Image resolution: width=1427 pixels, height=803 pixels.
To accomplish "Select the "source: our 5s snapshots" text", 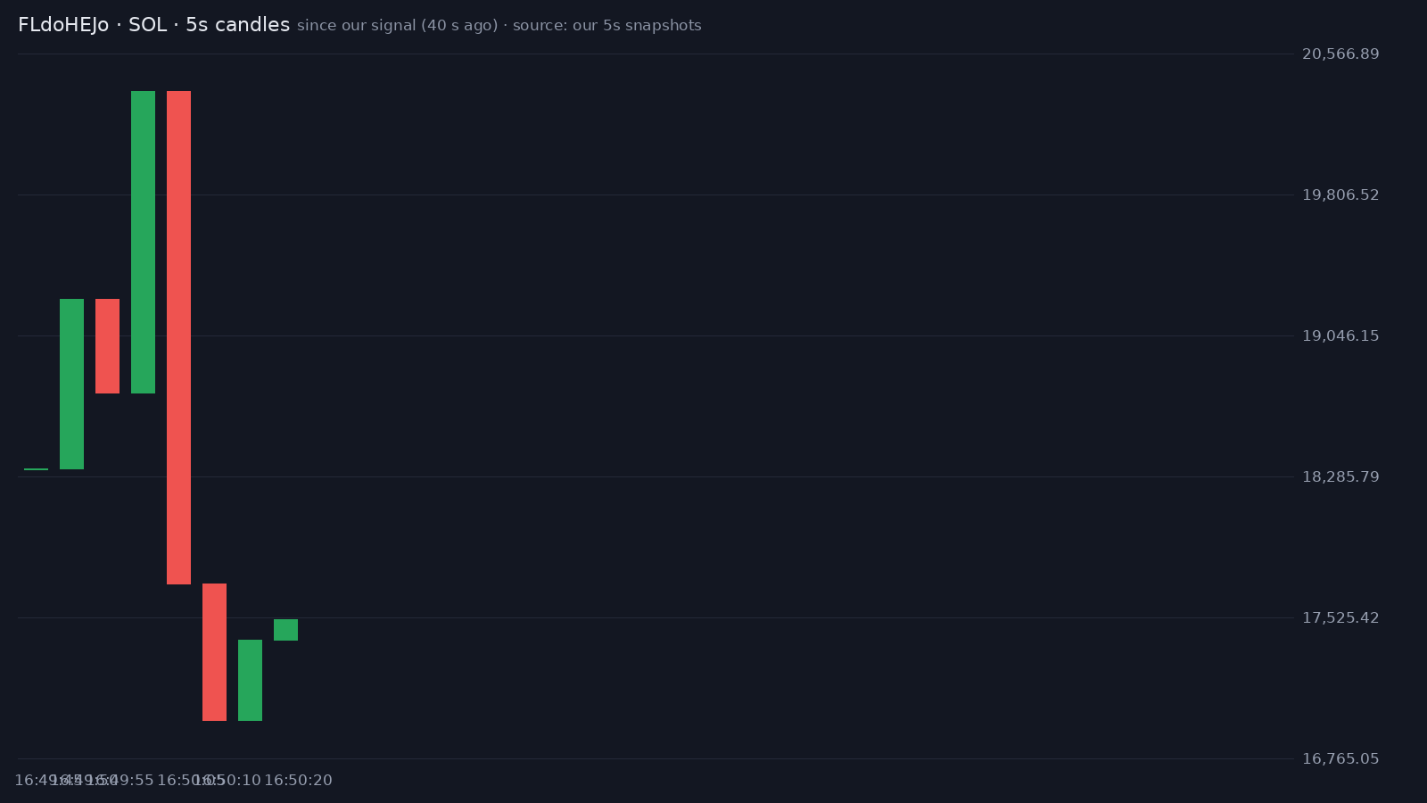I will pos(607,26).
